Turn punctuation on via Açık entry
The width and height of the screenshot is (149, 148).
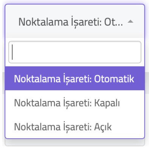[x=75, y=126]
